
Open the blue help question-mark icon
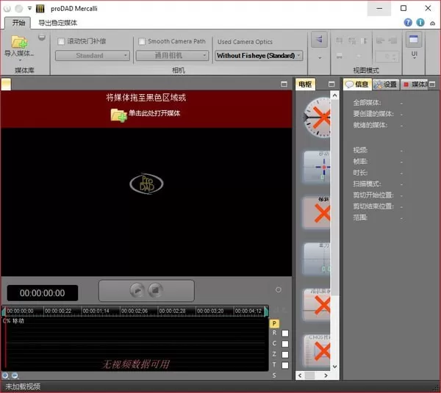[408, 23]
